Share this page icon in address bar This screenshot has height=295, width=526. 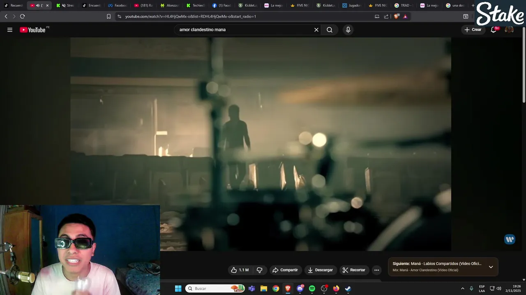386,16
